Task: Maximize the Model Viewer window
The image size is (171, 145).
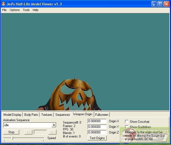Action: click(x=160, y=4)
